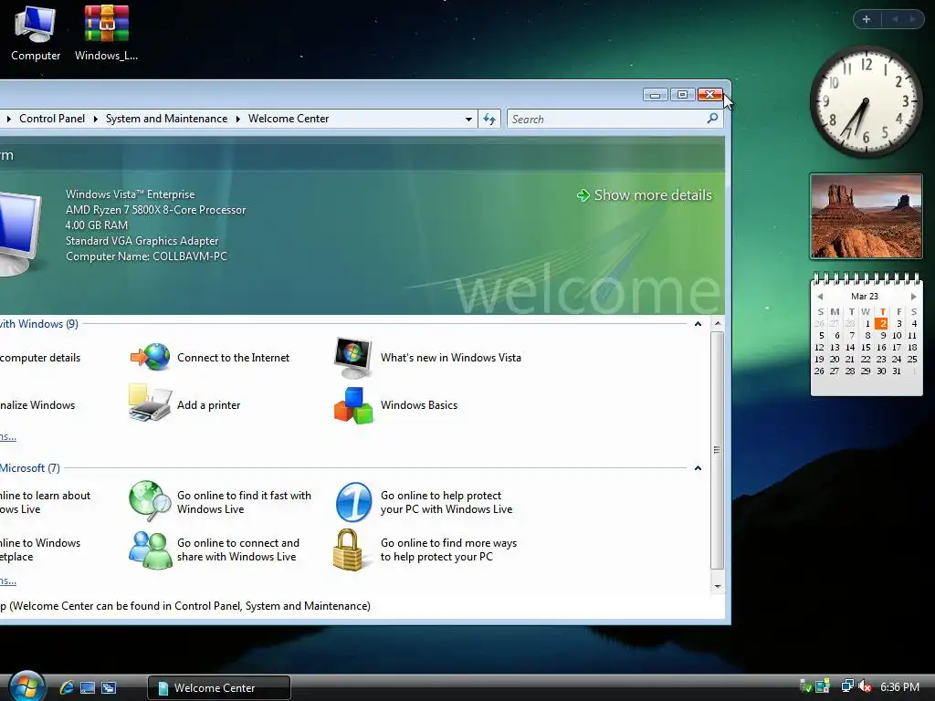Click the network tray icon

point(847,686)
